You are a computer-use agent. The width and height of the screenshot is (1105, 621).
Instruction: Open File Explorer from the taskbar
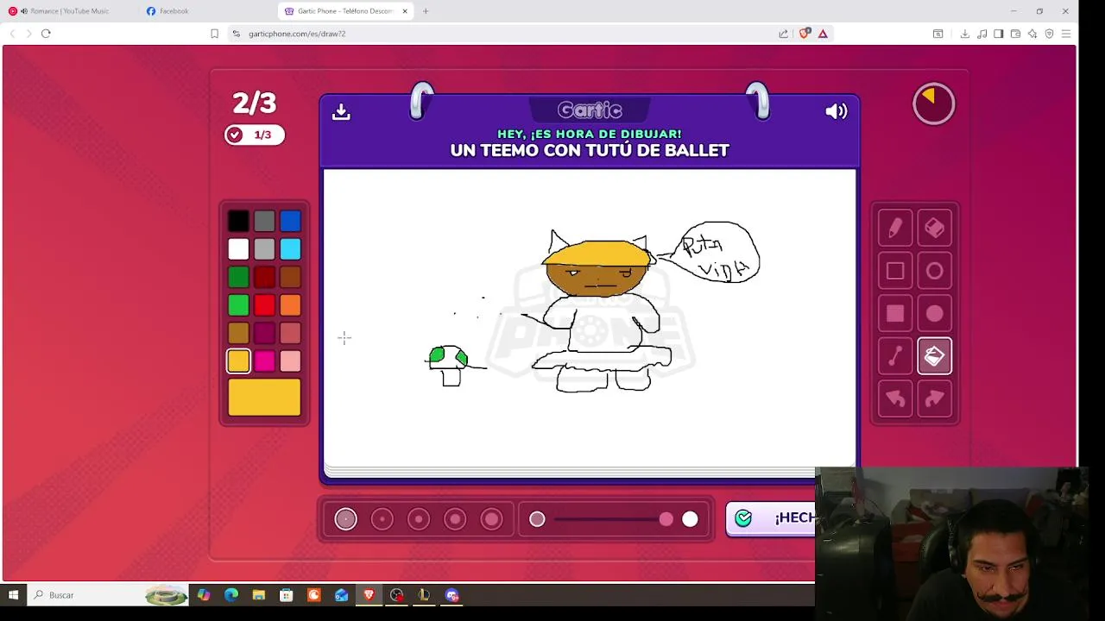click(259, 595)
